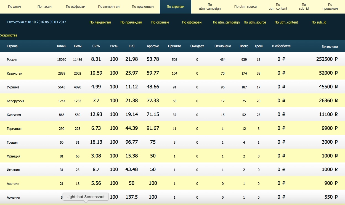The width and height of the screenshot is (345, 205).
Task: Click Казахстан CR% value 10.59
Action: (96, 73)
